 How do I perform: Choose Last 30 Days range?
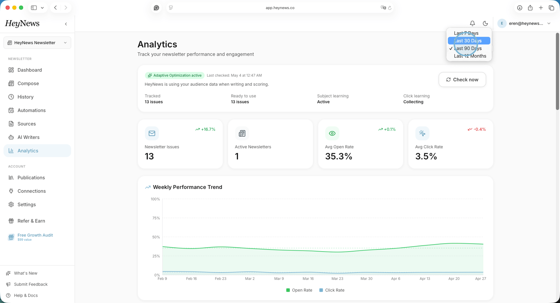click(469, 41)
